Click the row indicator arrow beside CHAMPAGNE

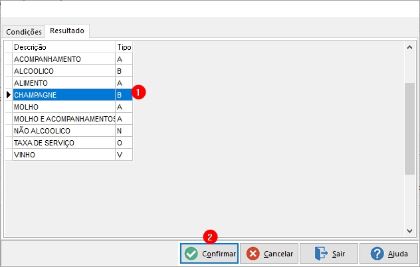click(x=9, y=94)
